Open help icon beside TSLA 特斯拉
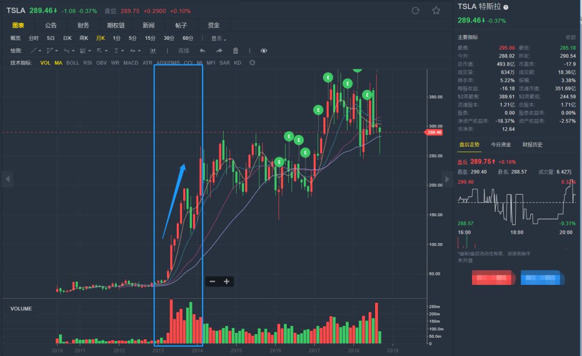The width and height of the screenshot is (582, 356). pos(505,7)
